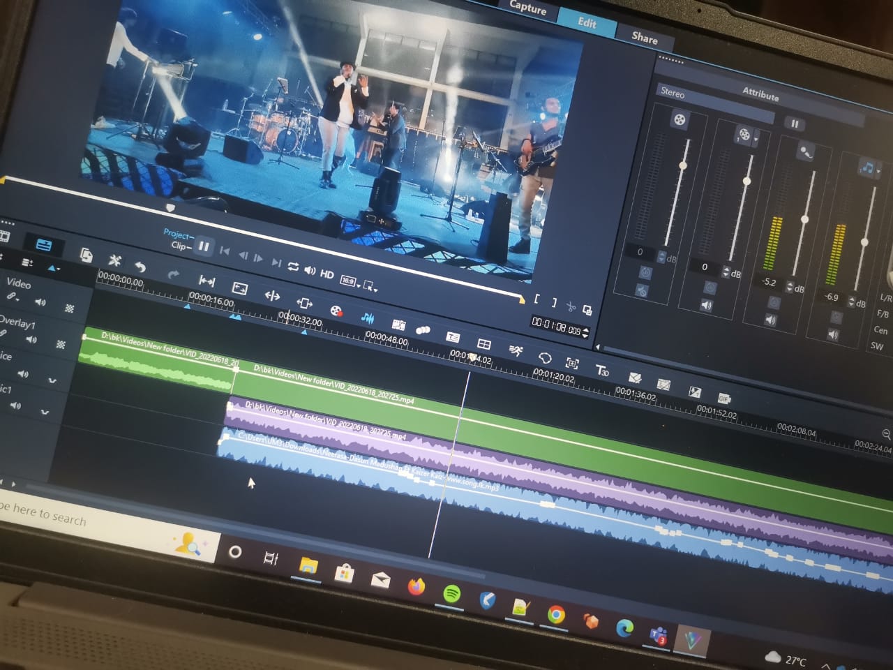Select the Attribute tab in options panel
This screenshot has width=893, height=670.
pos(760,94)
